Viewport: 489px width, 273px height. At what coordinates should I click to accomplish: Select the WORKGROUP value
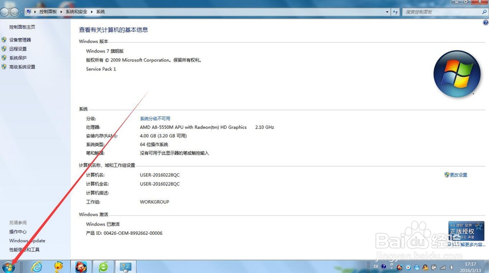point(155,202)
